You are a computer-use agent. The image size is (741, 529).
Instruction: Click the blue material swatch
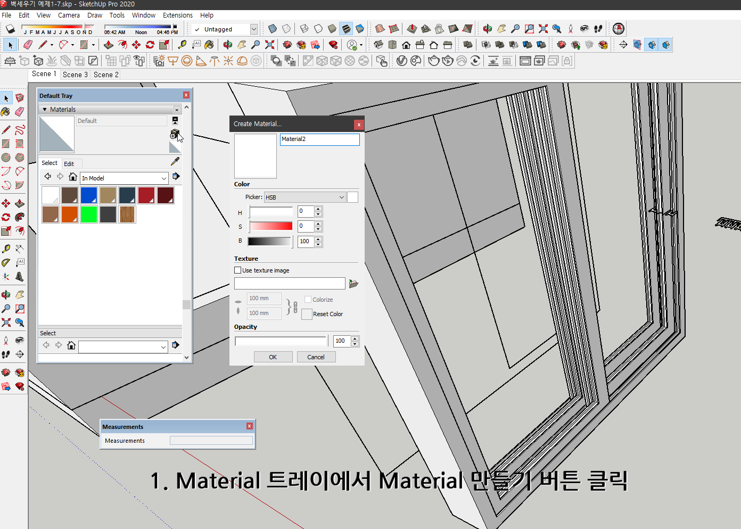tap(89, 195)
